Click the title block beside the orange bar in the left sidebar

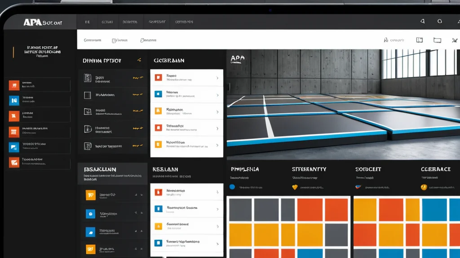(42, 52)
